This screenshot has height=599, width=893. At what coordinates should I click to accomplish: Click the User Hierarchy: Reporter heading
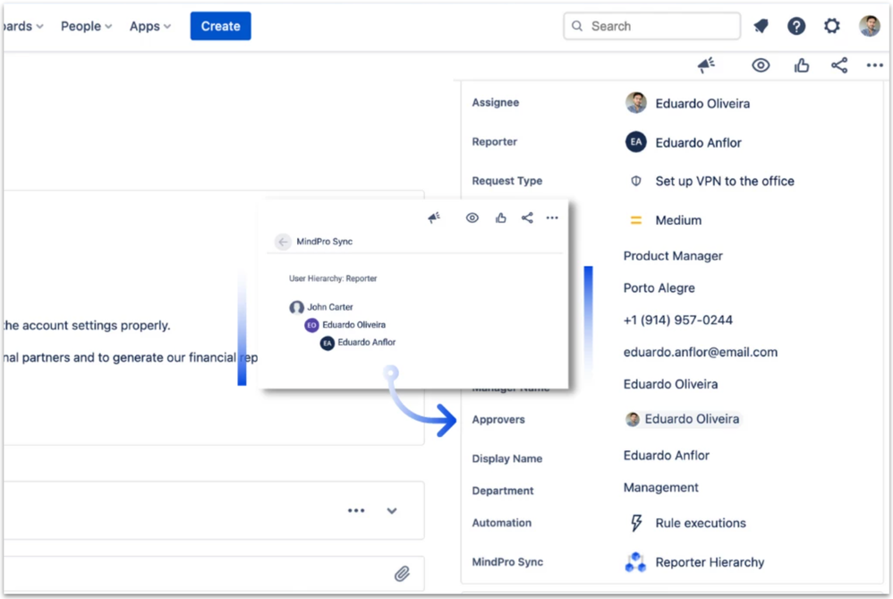[333, 278]
